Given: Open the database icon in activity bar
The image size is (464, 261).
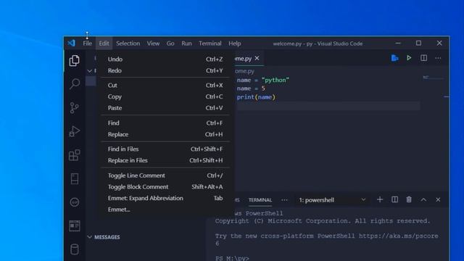Looking at the screenshot, I should click(x=74, y=249).
